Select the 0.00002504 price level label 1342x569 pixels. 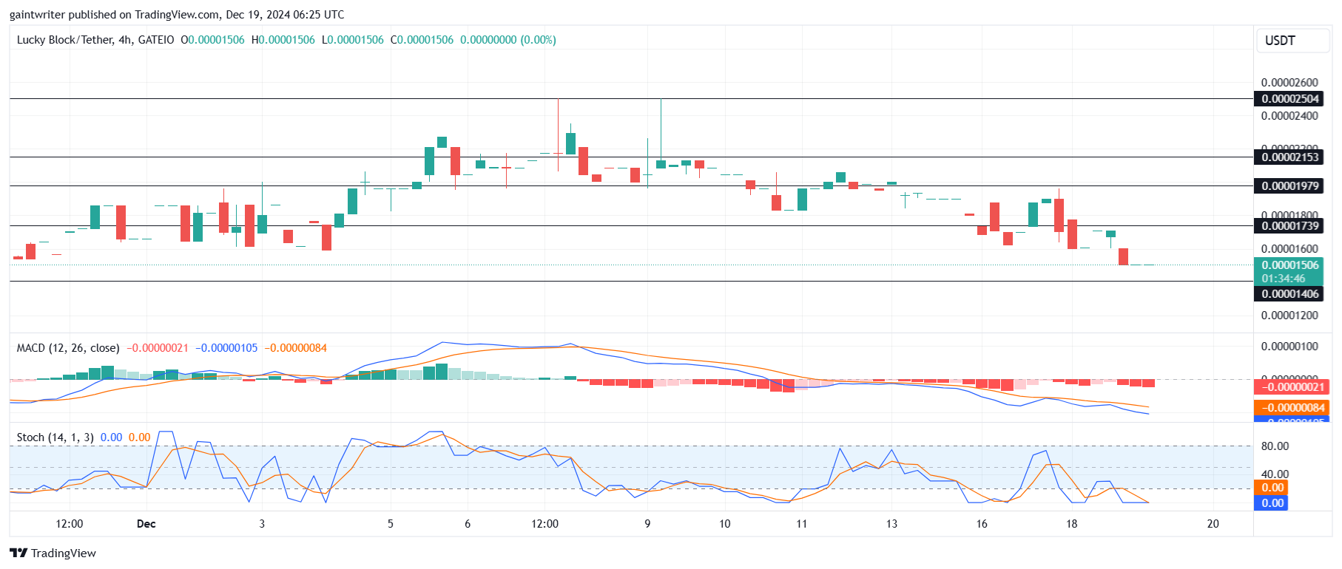pyautogui.click(x=1290, y=99)
